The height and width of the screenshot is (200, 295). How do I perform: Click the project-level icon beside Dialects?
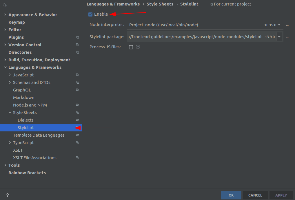[77, 120]
